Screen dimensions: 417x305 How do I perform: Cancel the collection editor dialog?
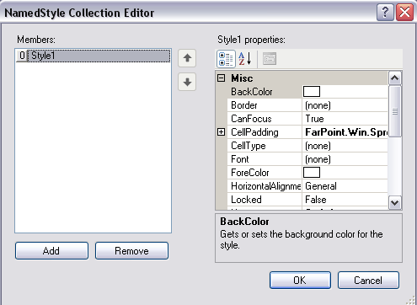tap(368, 280)
